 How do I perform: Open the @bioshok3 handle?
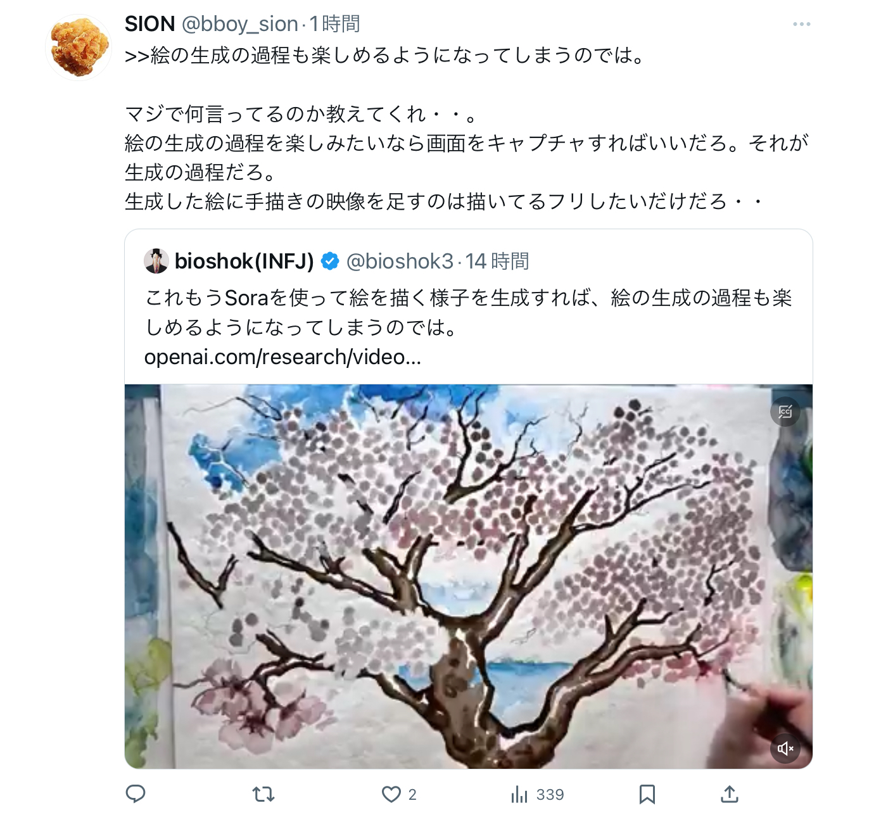coord(400,261)
